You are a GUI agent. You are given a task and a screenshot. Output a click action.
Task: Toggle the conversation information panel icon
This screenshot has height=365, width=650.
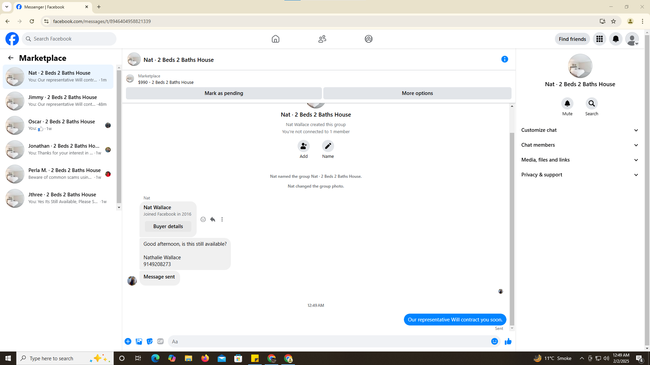point(504,59)
